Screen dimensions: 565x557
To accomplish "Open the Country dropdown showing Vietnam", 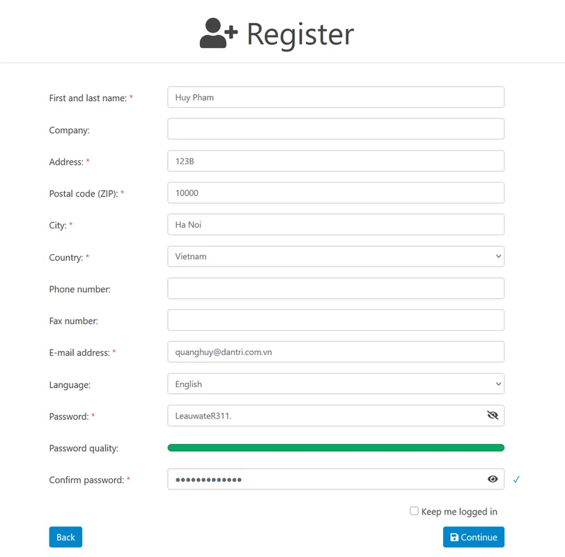I will [x=336, y=256].
